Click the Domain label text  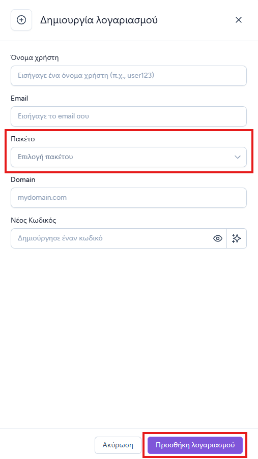point(23,180)
